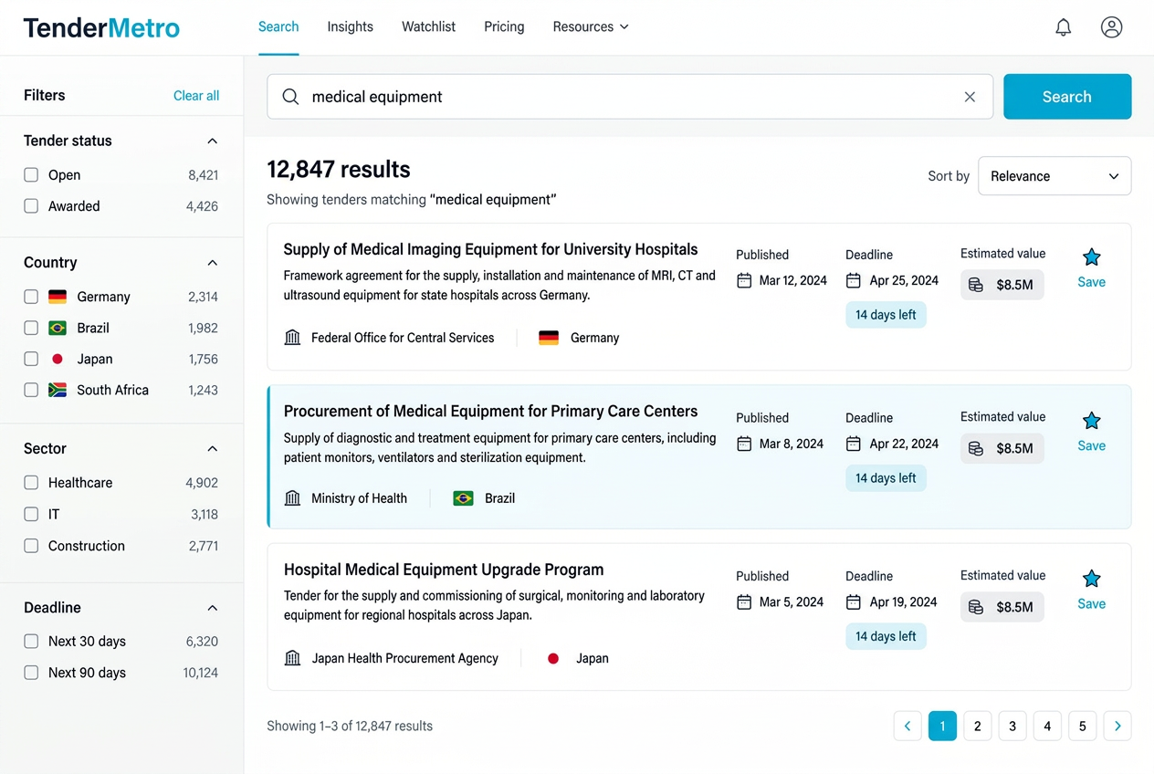
Task: Save the Medical Imaging Equipment tender
Action: [1091, 282]
